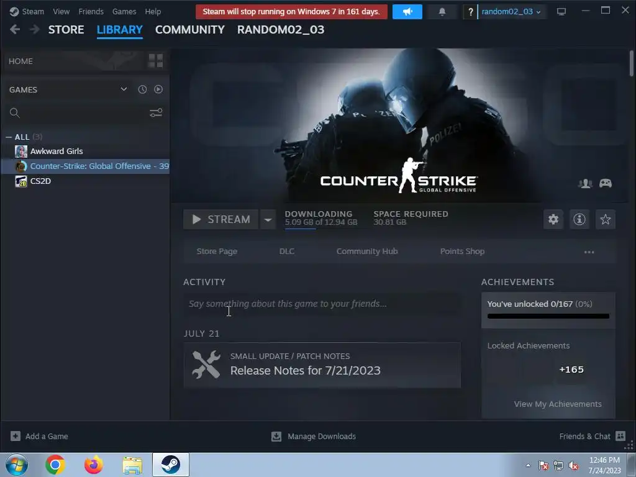Screen dimensions: 636x477
Task: Click the muted volume tray icon
Action: coord(573,466)
